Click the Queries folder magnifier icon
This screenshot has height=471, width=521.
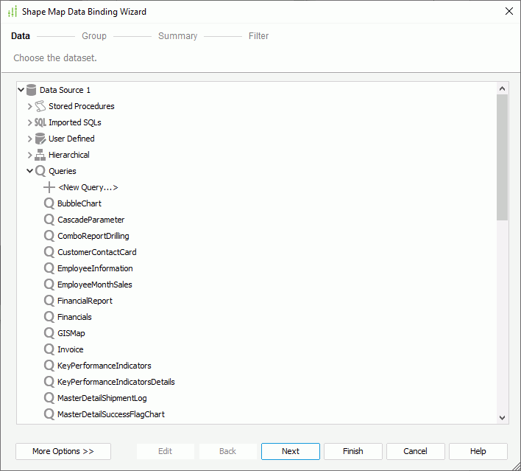(40, 171)
